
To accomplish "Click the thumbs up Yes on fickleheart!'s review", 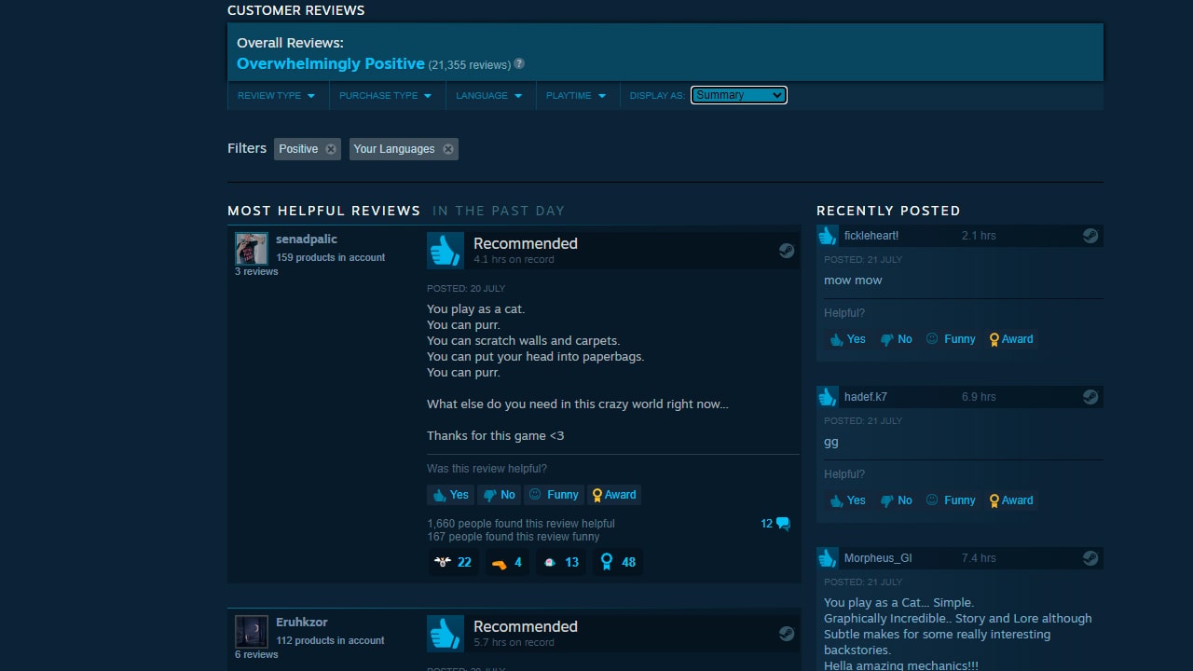I will tap(847, 339).
